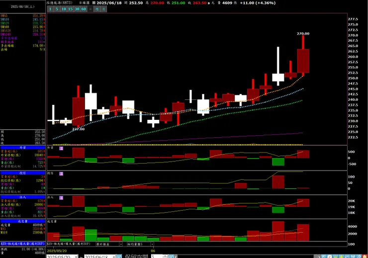This screenshot has width=368, height=258.
Task: Select the weekly (週) chart button
Action: click(x=97, y=9)
